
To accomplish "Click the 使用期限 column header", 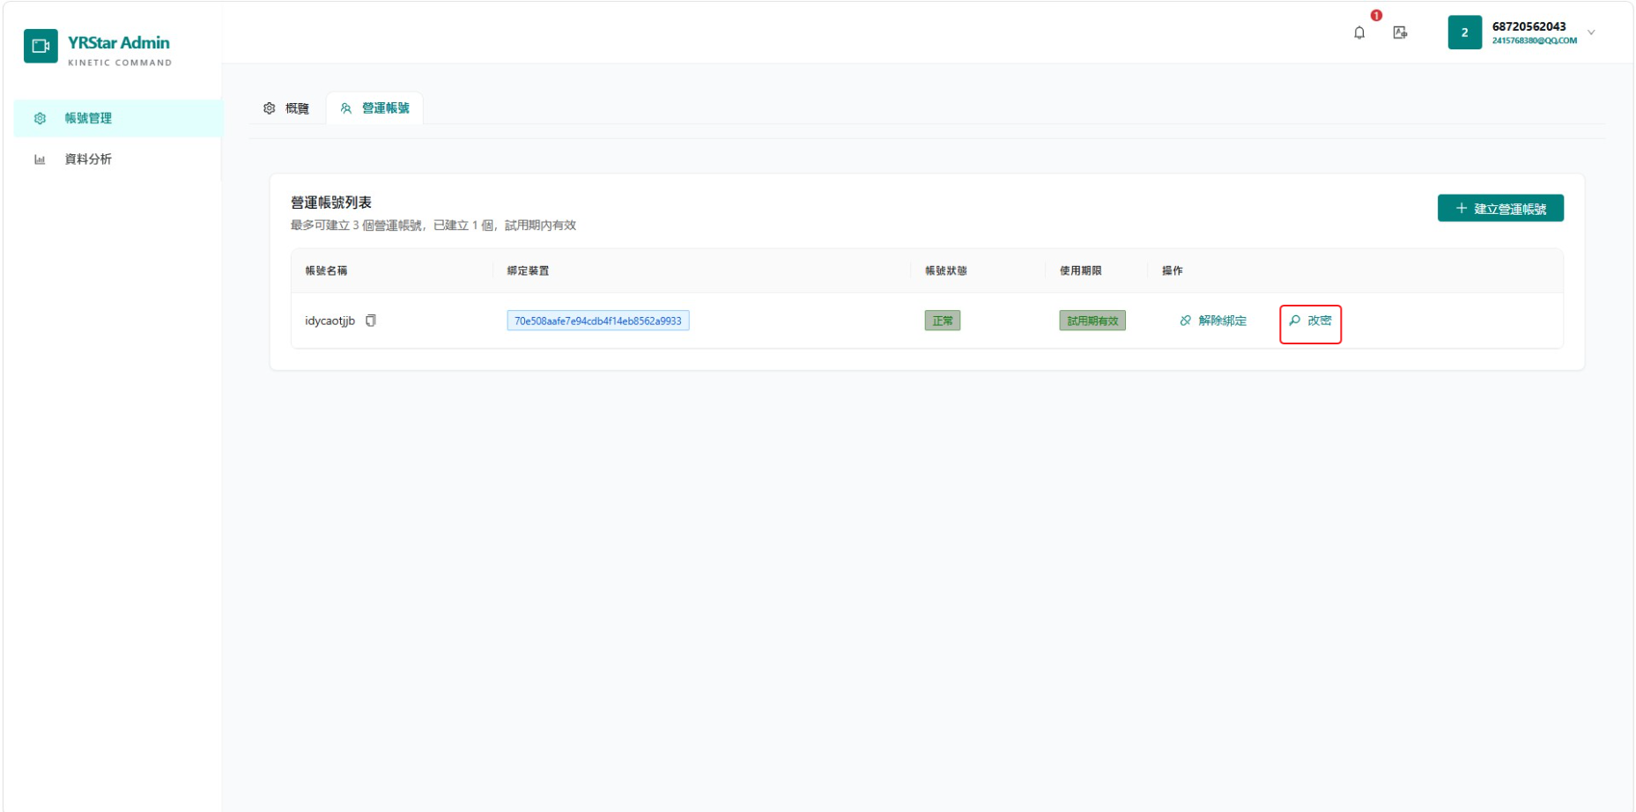I will click(x=1081, y=270).
